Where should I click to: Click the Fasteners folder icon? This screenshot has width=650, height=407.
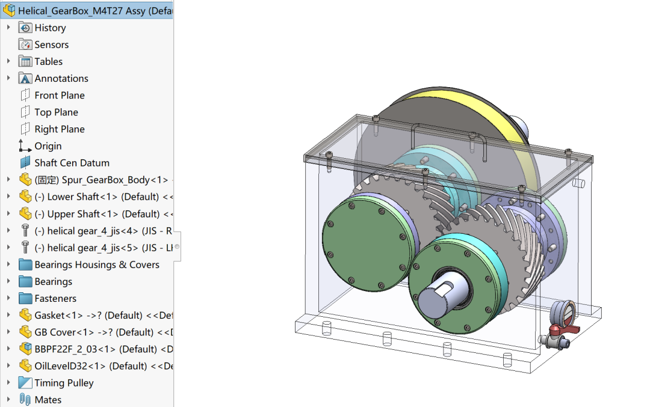pos(25,299)
